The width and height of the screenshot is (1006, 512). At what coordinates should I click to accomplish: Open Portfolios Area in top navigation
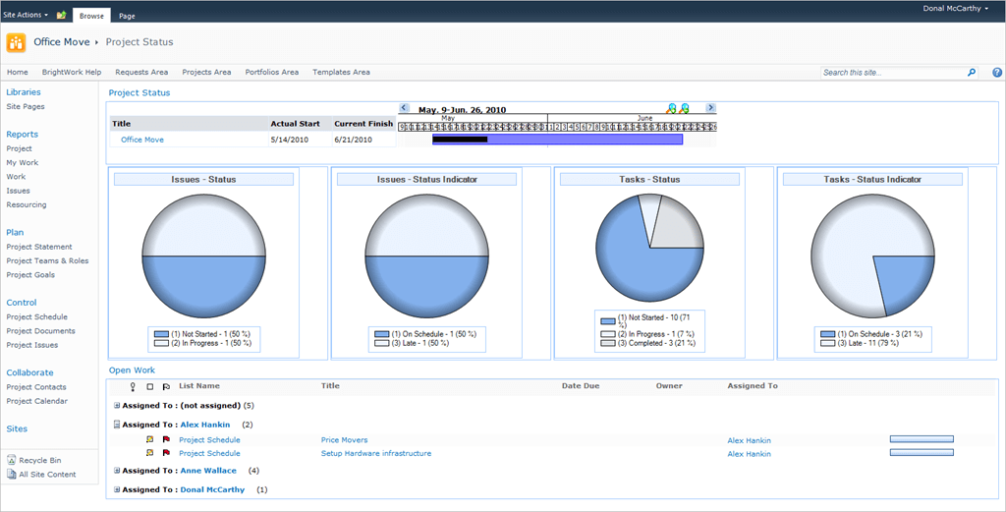[x=272, y=73]
